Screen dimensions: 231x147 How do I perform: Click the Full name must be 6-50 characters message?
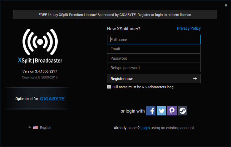pos(143,87)
